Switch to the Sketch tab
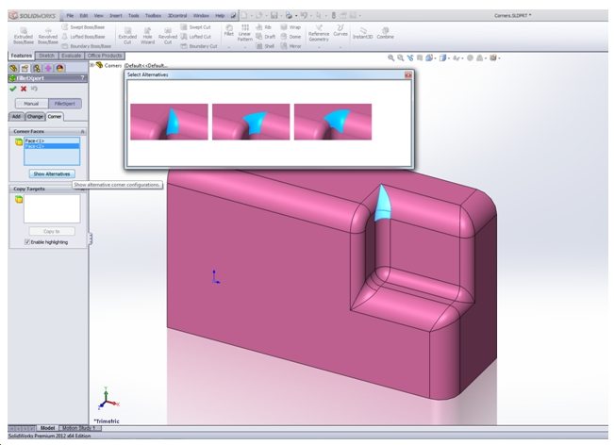This screenshot has width=614, height=445. pos(45,56)
